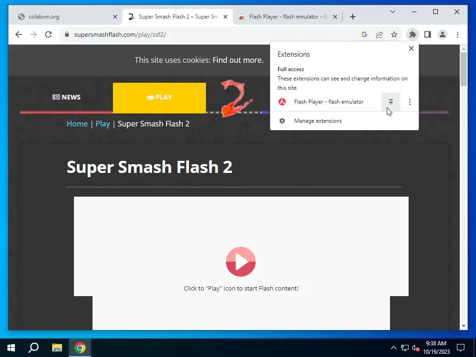Pin the Flash Player extension
This screenshot has height=357, width=476.
[390, 102]
